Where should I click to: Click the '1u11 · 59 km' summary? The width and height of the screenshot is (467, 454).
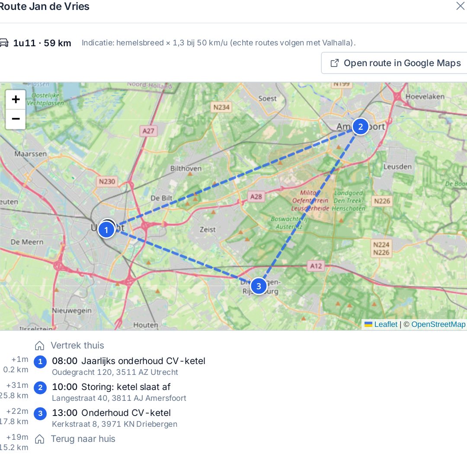point(42,43)
